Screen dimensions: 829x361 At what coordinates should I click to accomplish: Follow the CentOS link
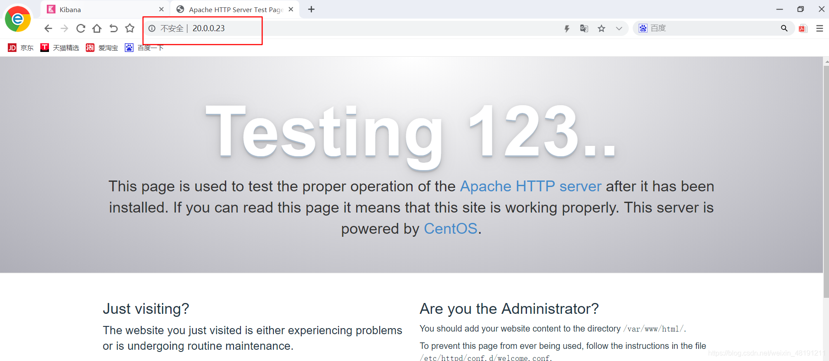(x=450, y=229)
